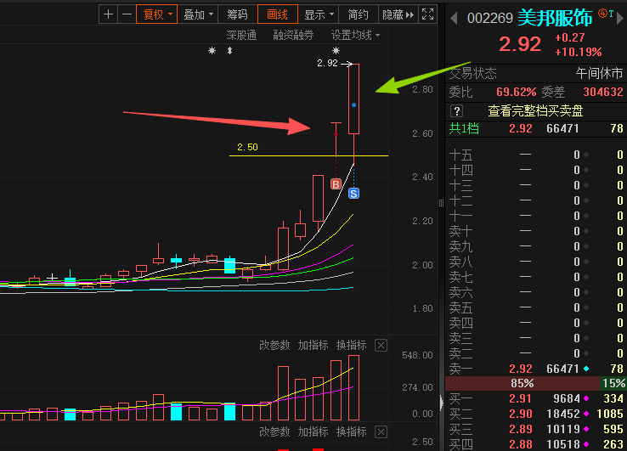Expand the 设置均线 dropdown
The height and width of the screenshot is (451, 627).
[x=355, y=35]
